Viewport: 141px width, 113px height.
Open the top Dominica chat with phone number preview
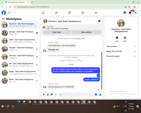point(20,25)
